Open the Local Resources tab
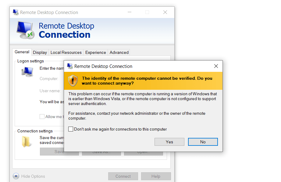The width and height of the screenshot is (281, 182). (66, 52)
